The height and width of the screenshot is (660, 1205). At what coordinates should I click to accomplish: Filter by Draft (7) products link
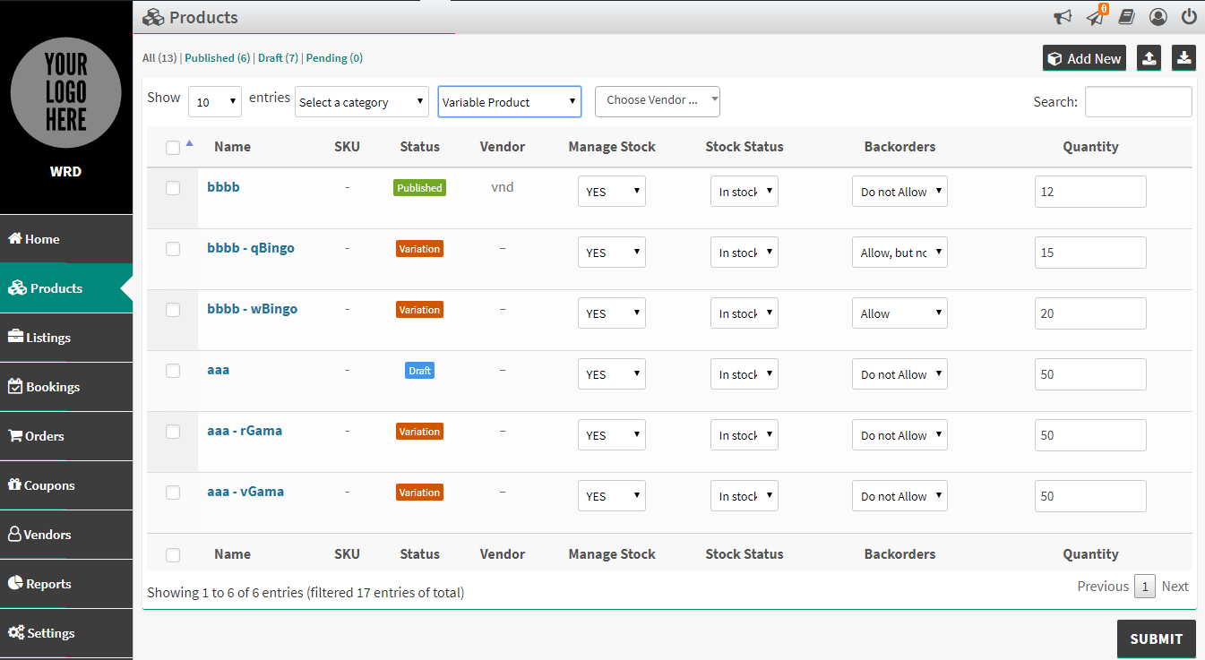tap(278, 58)
